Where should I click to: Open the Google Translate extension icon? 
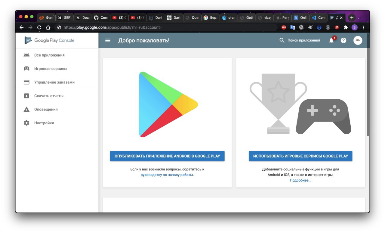[x=293, y=27]
